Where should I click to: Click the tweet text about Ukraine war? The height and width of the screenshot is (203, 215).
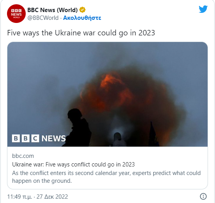(x=81, y=33)
